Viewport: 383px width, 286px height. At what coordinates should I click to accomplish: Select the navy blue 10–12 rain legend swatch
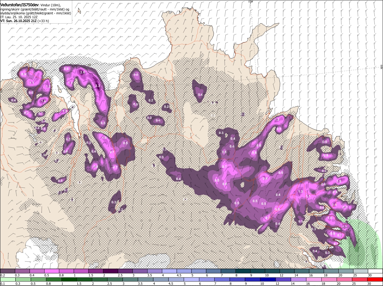tap(268, 279)
